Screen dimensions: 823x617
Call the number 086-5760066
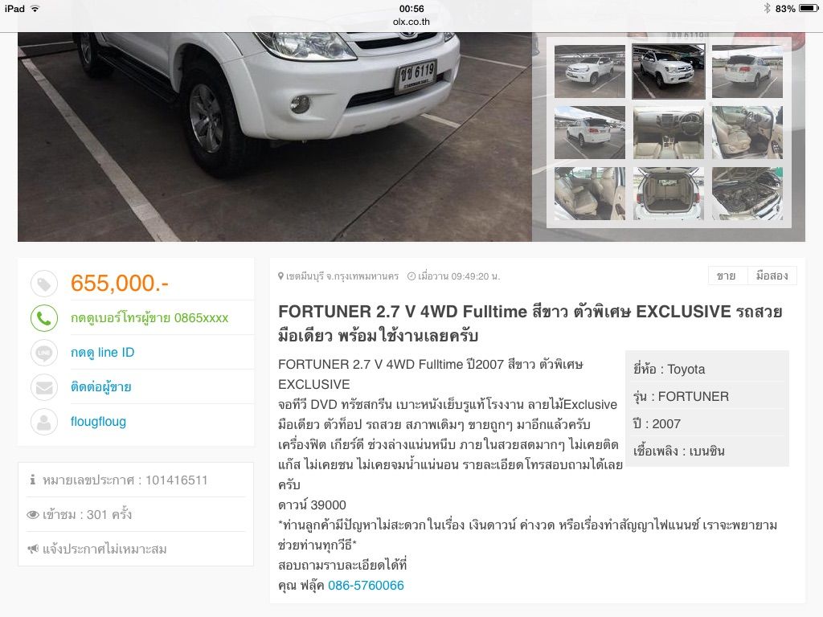[x=366, y=586]
